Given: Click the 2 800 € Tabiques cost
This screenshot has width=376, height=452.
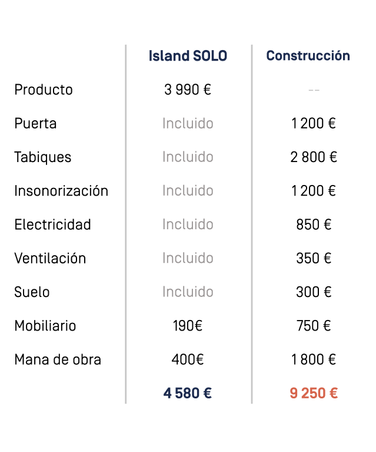Looking at the screenshot, I should tap(314, 157).
